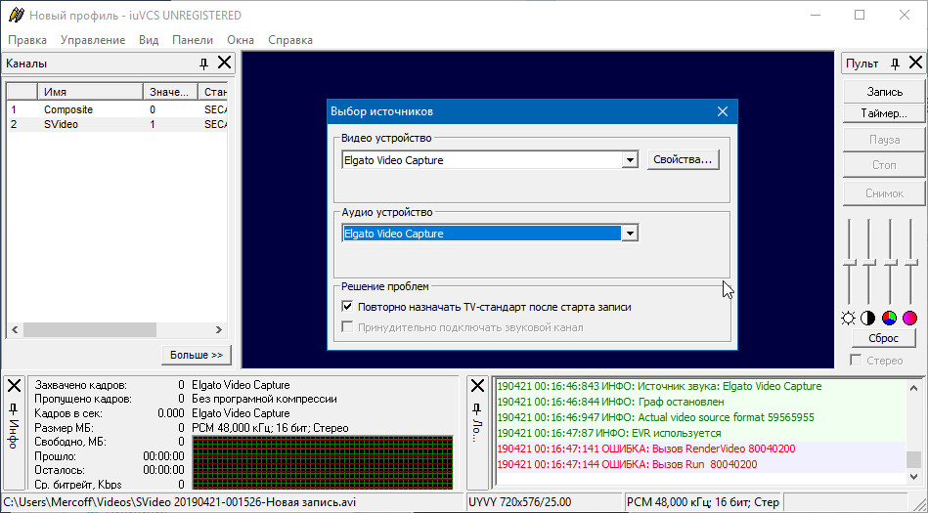Image resolution: width=928 pixels, height=513 pixels.
Task: Click the Больше >> expand button
Action: coord(197,355)
